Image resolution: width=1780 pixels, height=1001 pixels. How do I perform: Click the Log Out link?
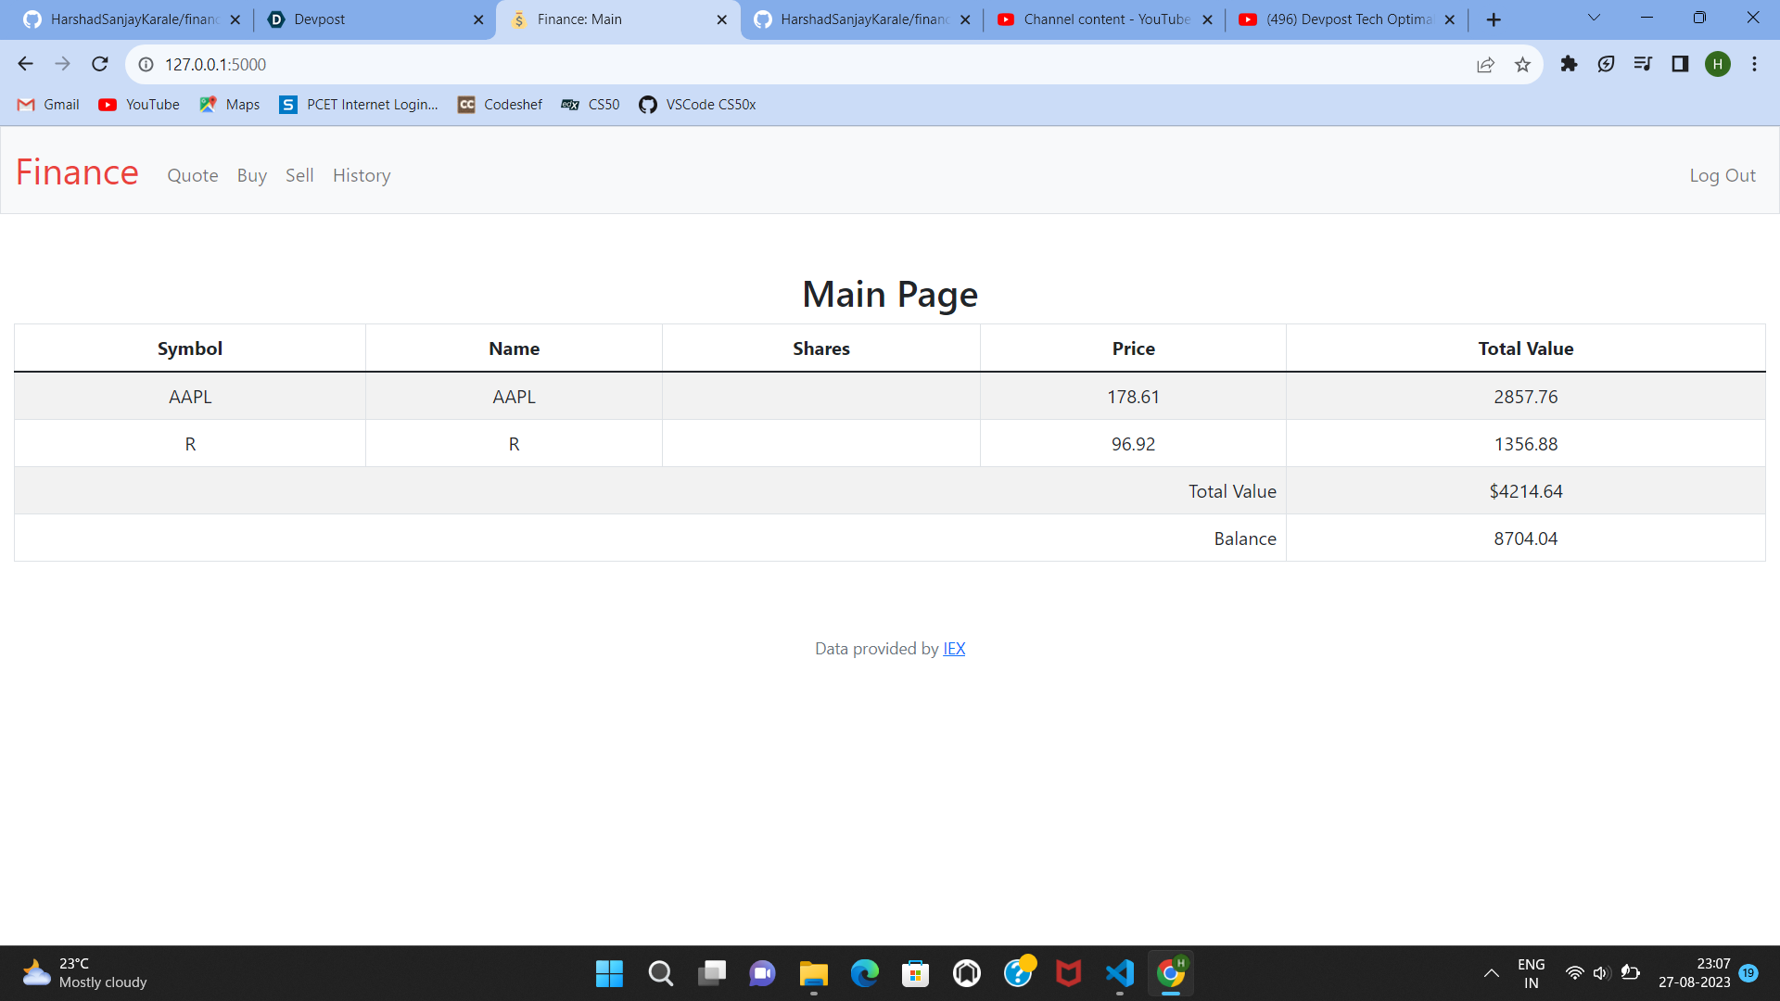point(1722,176)
